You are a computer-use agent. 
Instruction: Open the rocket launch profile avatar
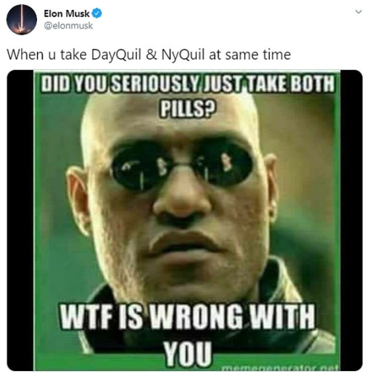click(21, 19)
